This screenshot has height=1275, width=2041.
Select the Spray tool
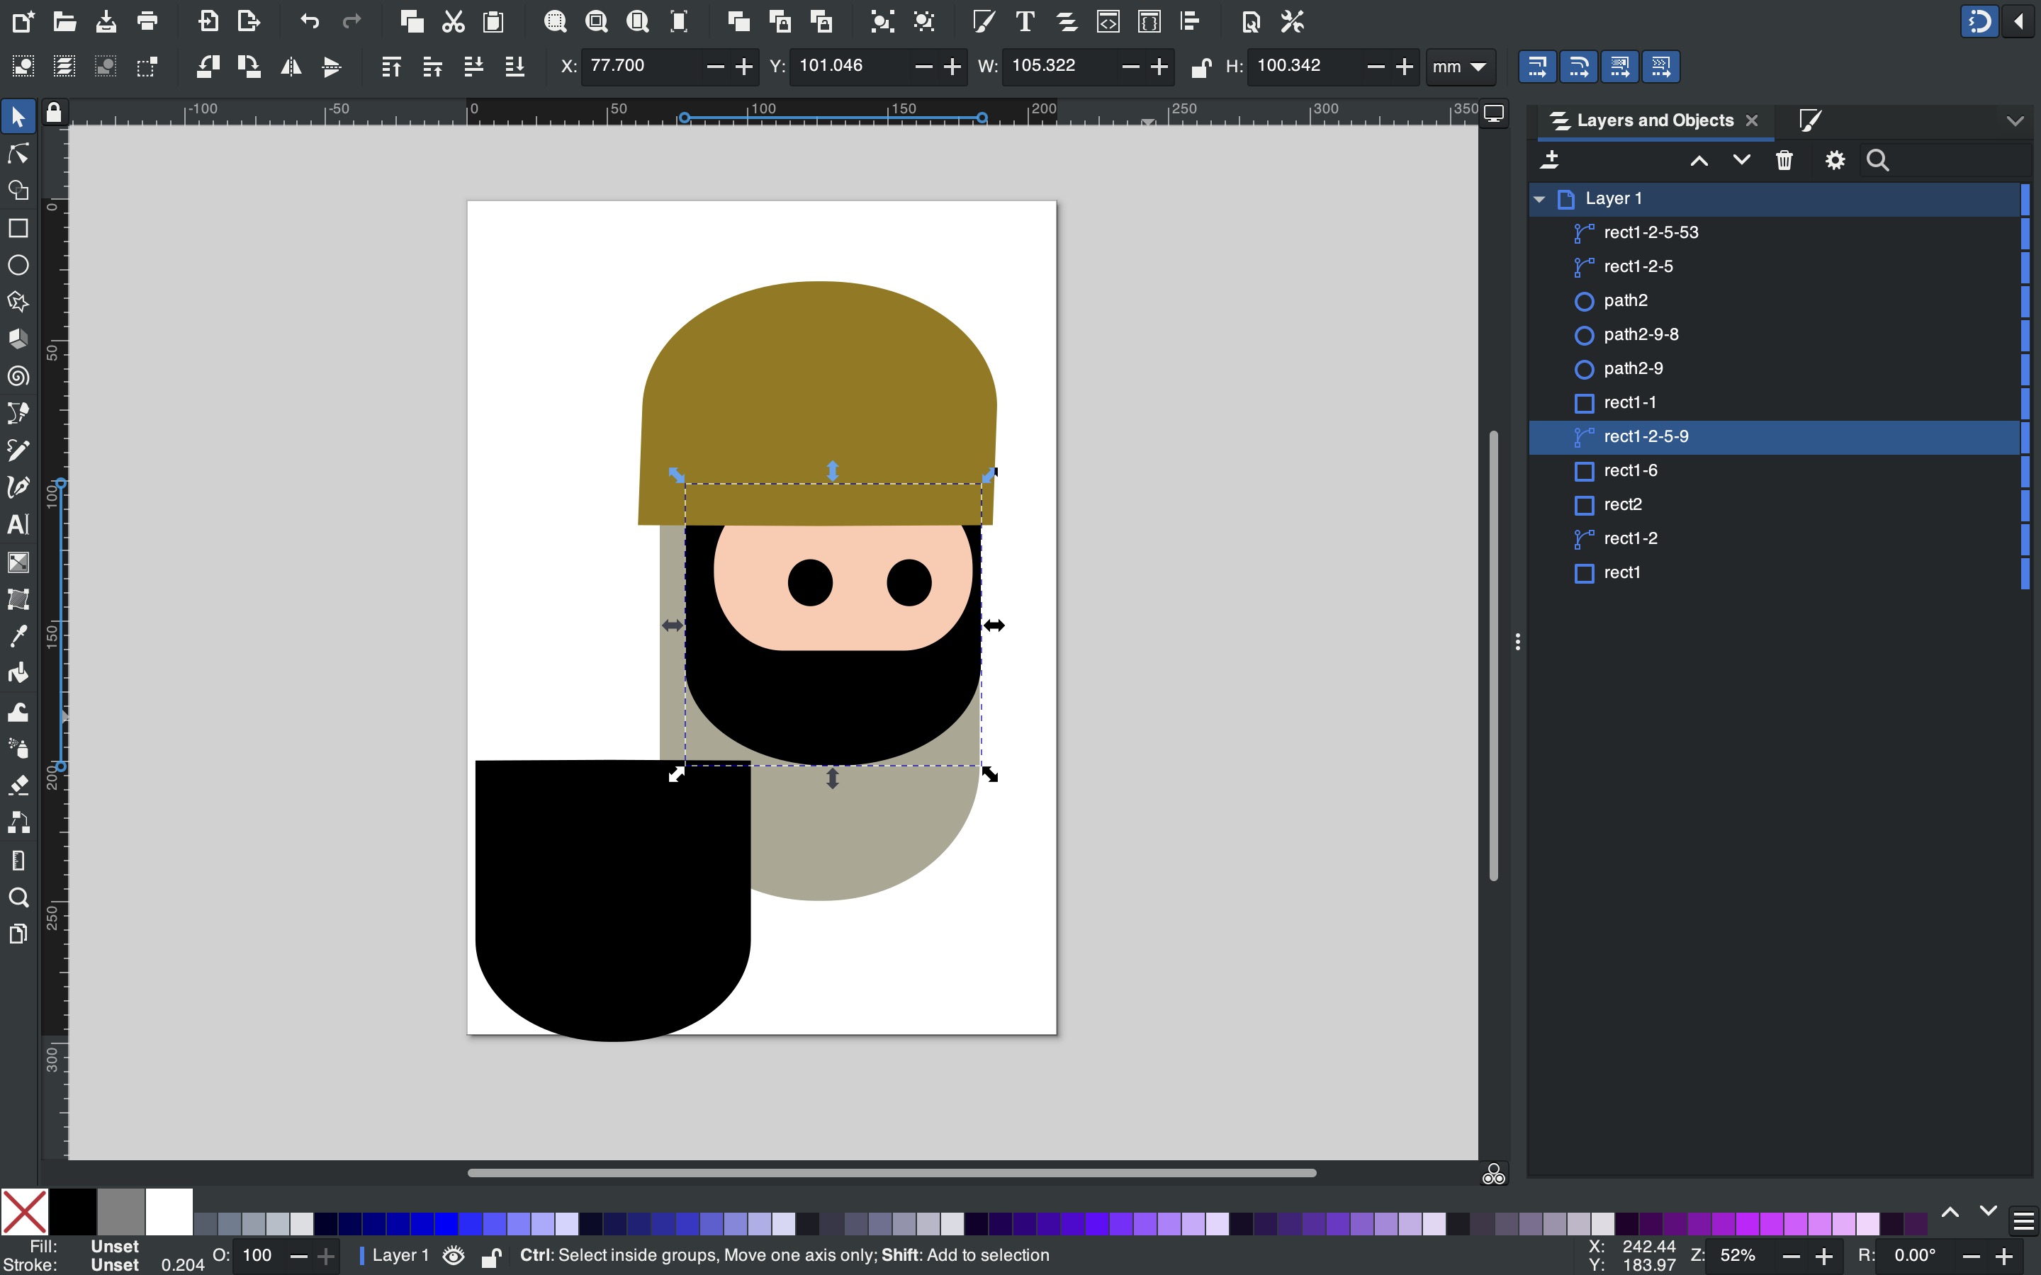pos(18,749)
